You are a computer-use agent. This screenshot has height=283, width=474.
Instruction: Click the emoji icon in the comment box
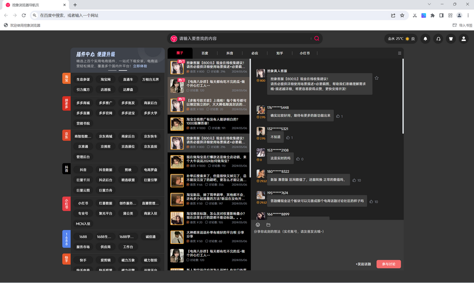pos(258,225)
